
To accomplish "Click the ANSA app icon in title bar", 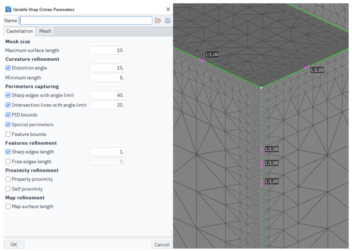I will point(8,9).
